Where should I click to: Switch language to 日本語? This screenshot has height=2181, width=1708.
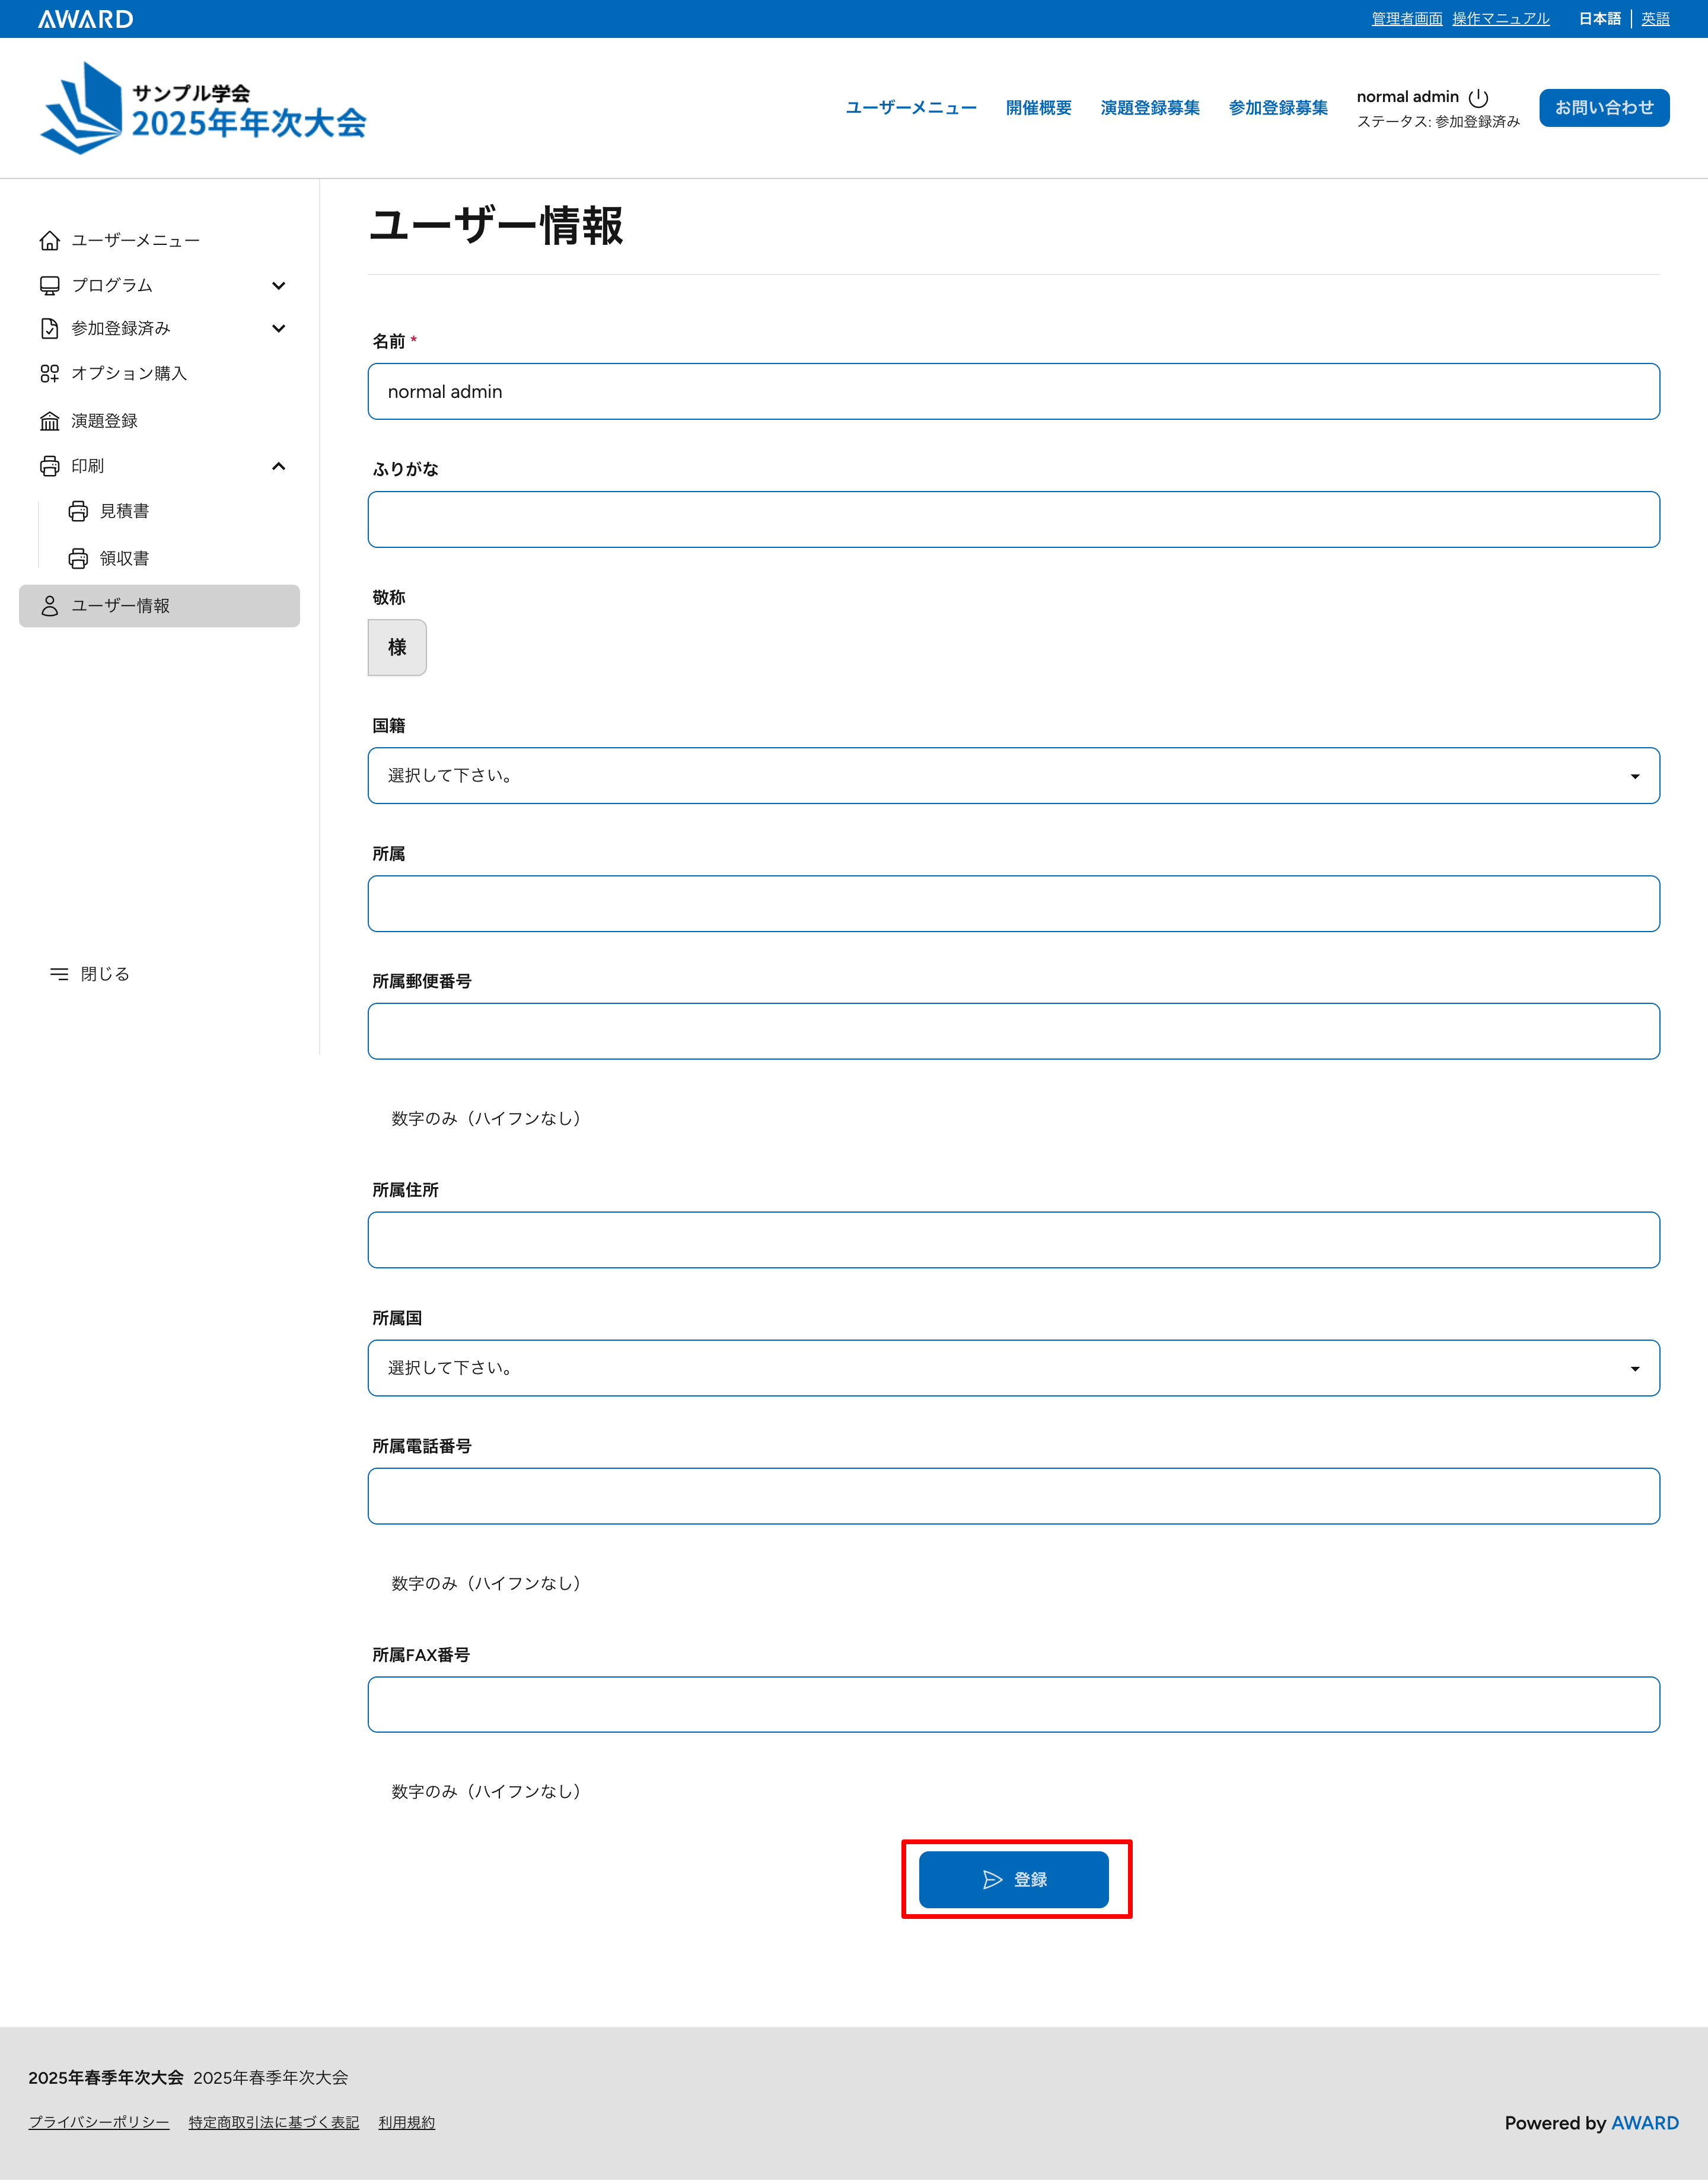point(1599,19)
